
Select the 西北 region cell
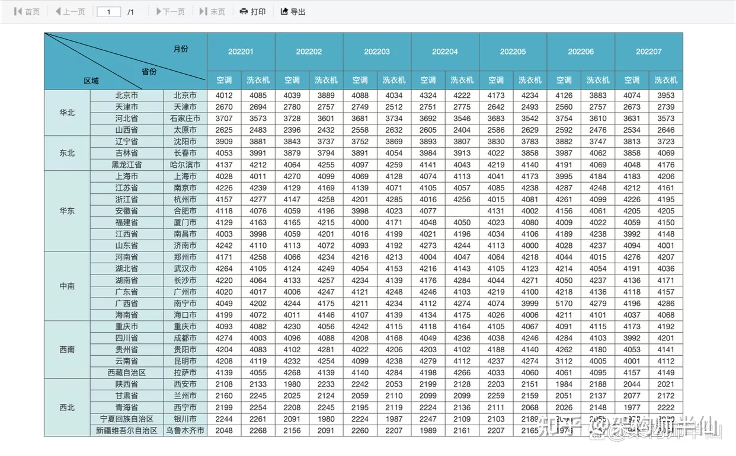(x=67, y=407)
